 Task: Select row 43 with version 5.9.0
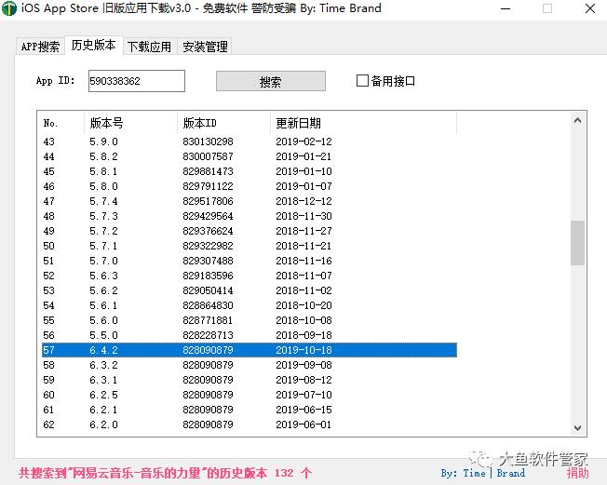(250, 141)
